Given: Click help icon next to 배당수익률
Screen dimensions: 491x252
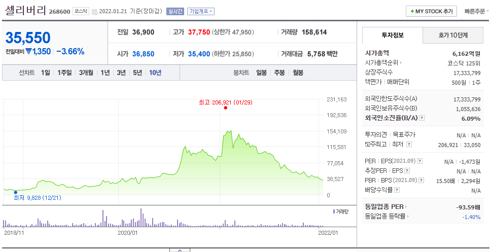Looking at the screenshot, I should 397,190.
